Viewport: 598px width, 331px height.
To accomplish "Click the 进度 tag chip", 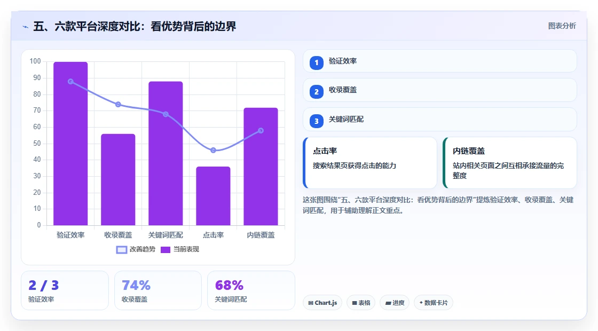I will pos(395,303).
